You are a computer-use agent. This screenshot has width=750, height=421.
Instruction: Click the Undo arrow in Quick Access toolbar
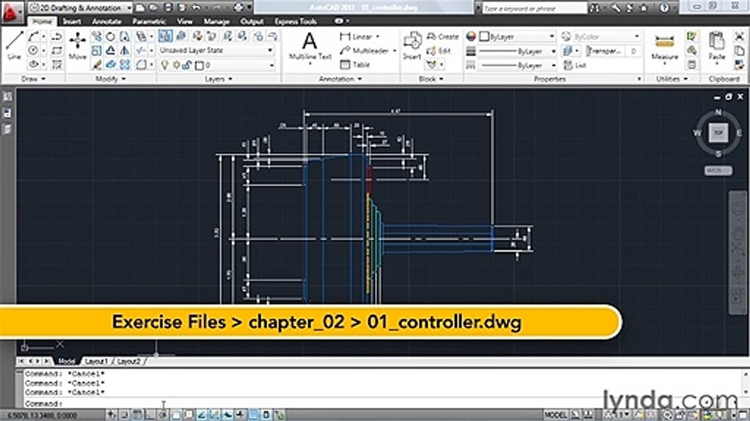click(x=195, y=8)
